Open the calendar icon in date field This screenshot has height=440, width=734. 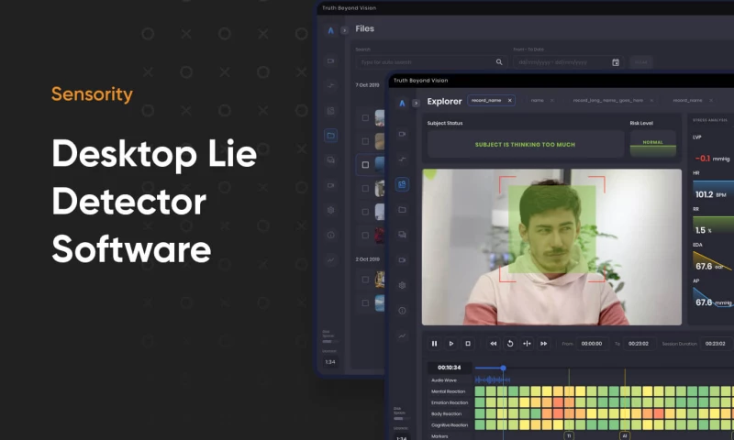(x=616, y=62)
